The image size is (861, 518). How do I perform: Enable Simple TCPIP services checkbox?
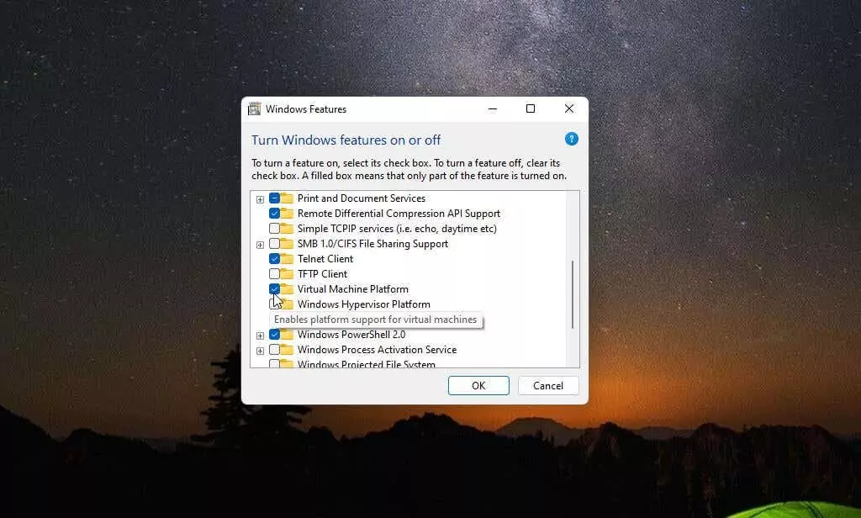(x=275, y=229)
